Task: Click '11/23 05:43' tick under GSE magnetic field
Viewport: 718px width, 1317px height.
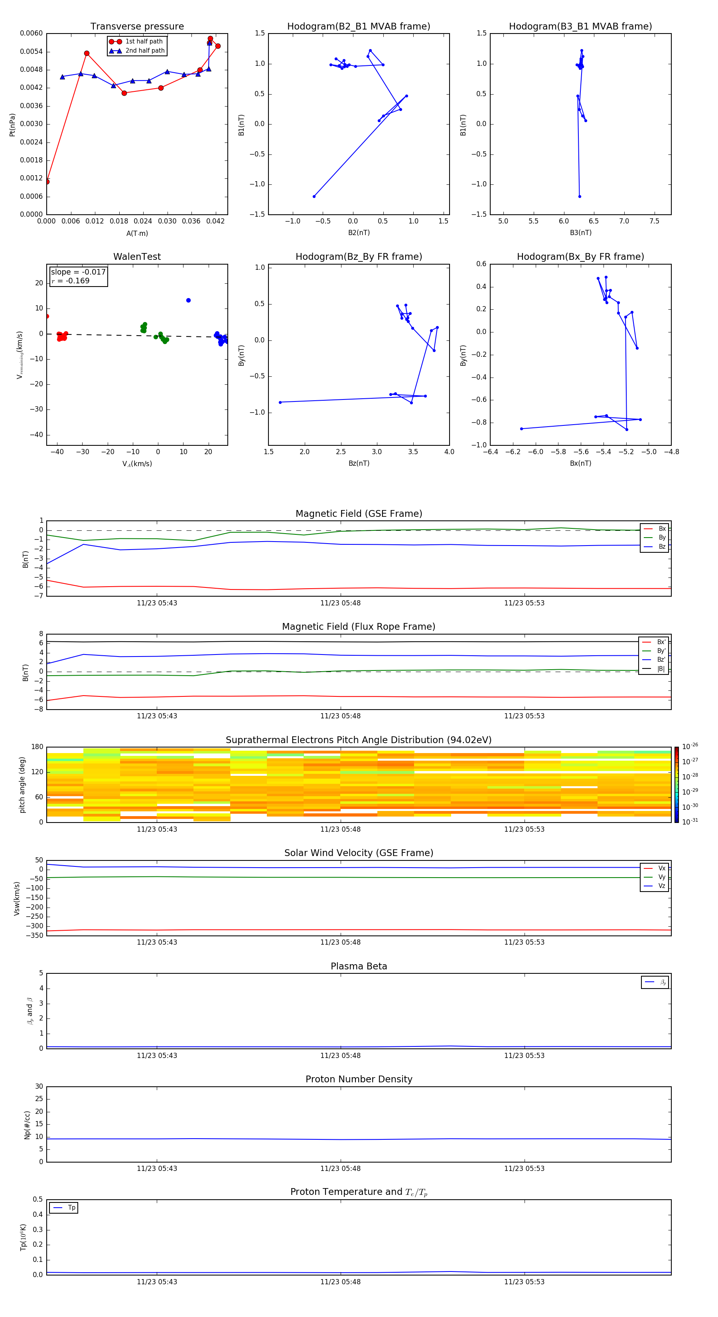Action: click(157, 603)
